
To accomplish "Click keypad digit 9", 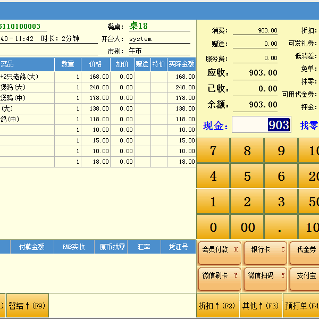I will point(281,150).
